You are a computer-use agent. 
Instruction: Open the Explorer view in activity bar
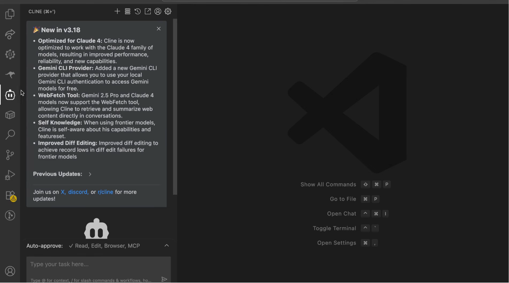coord(10,14)
